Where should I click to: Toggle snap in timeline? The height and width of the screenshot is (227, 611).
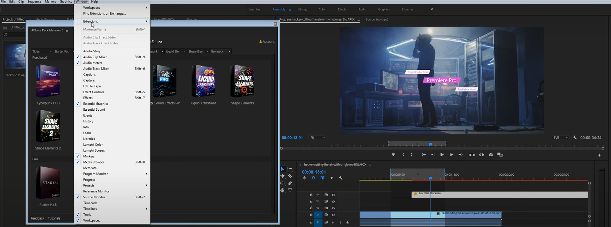tap(313, 178)
